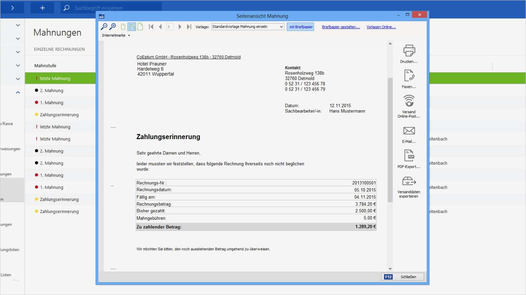Click the invoice amount 3.784,20 €
The height and width of the screenshot is (295, 526).
pos(366,204)
